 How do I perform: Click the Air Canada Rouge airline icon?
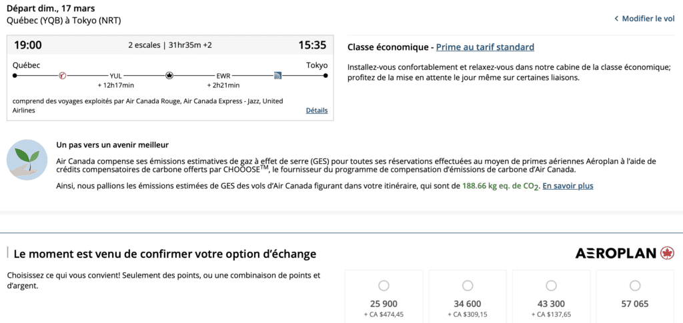63,75
